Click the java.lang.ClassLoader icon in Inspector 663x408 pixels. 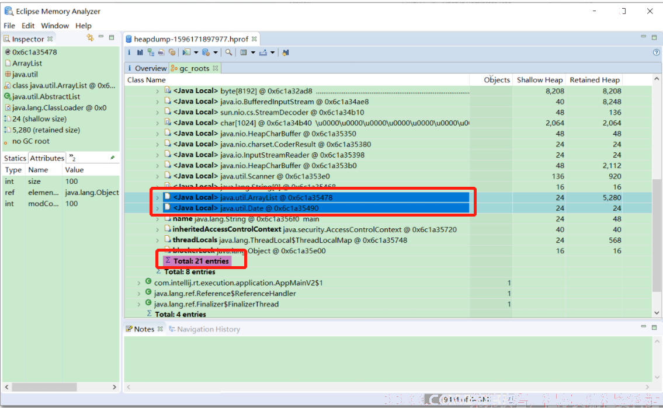click(x=7, y=108)
